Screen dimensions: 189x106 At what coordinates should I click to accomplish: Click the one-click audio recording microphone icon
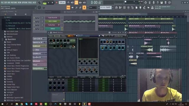coord(154,3)
